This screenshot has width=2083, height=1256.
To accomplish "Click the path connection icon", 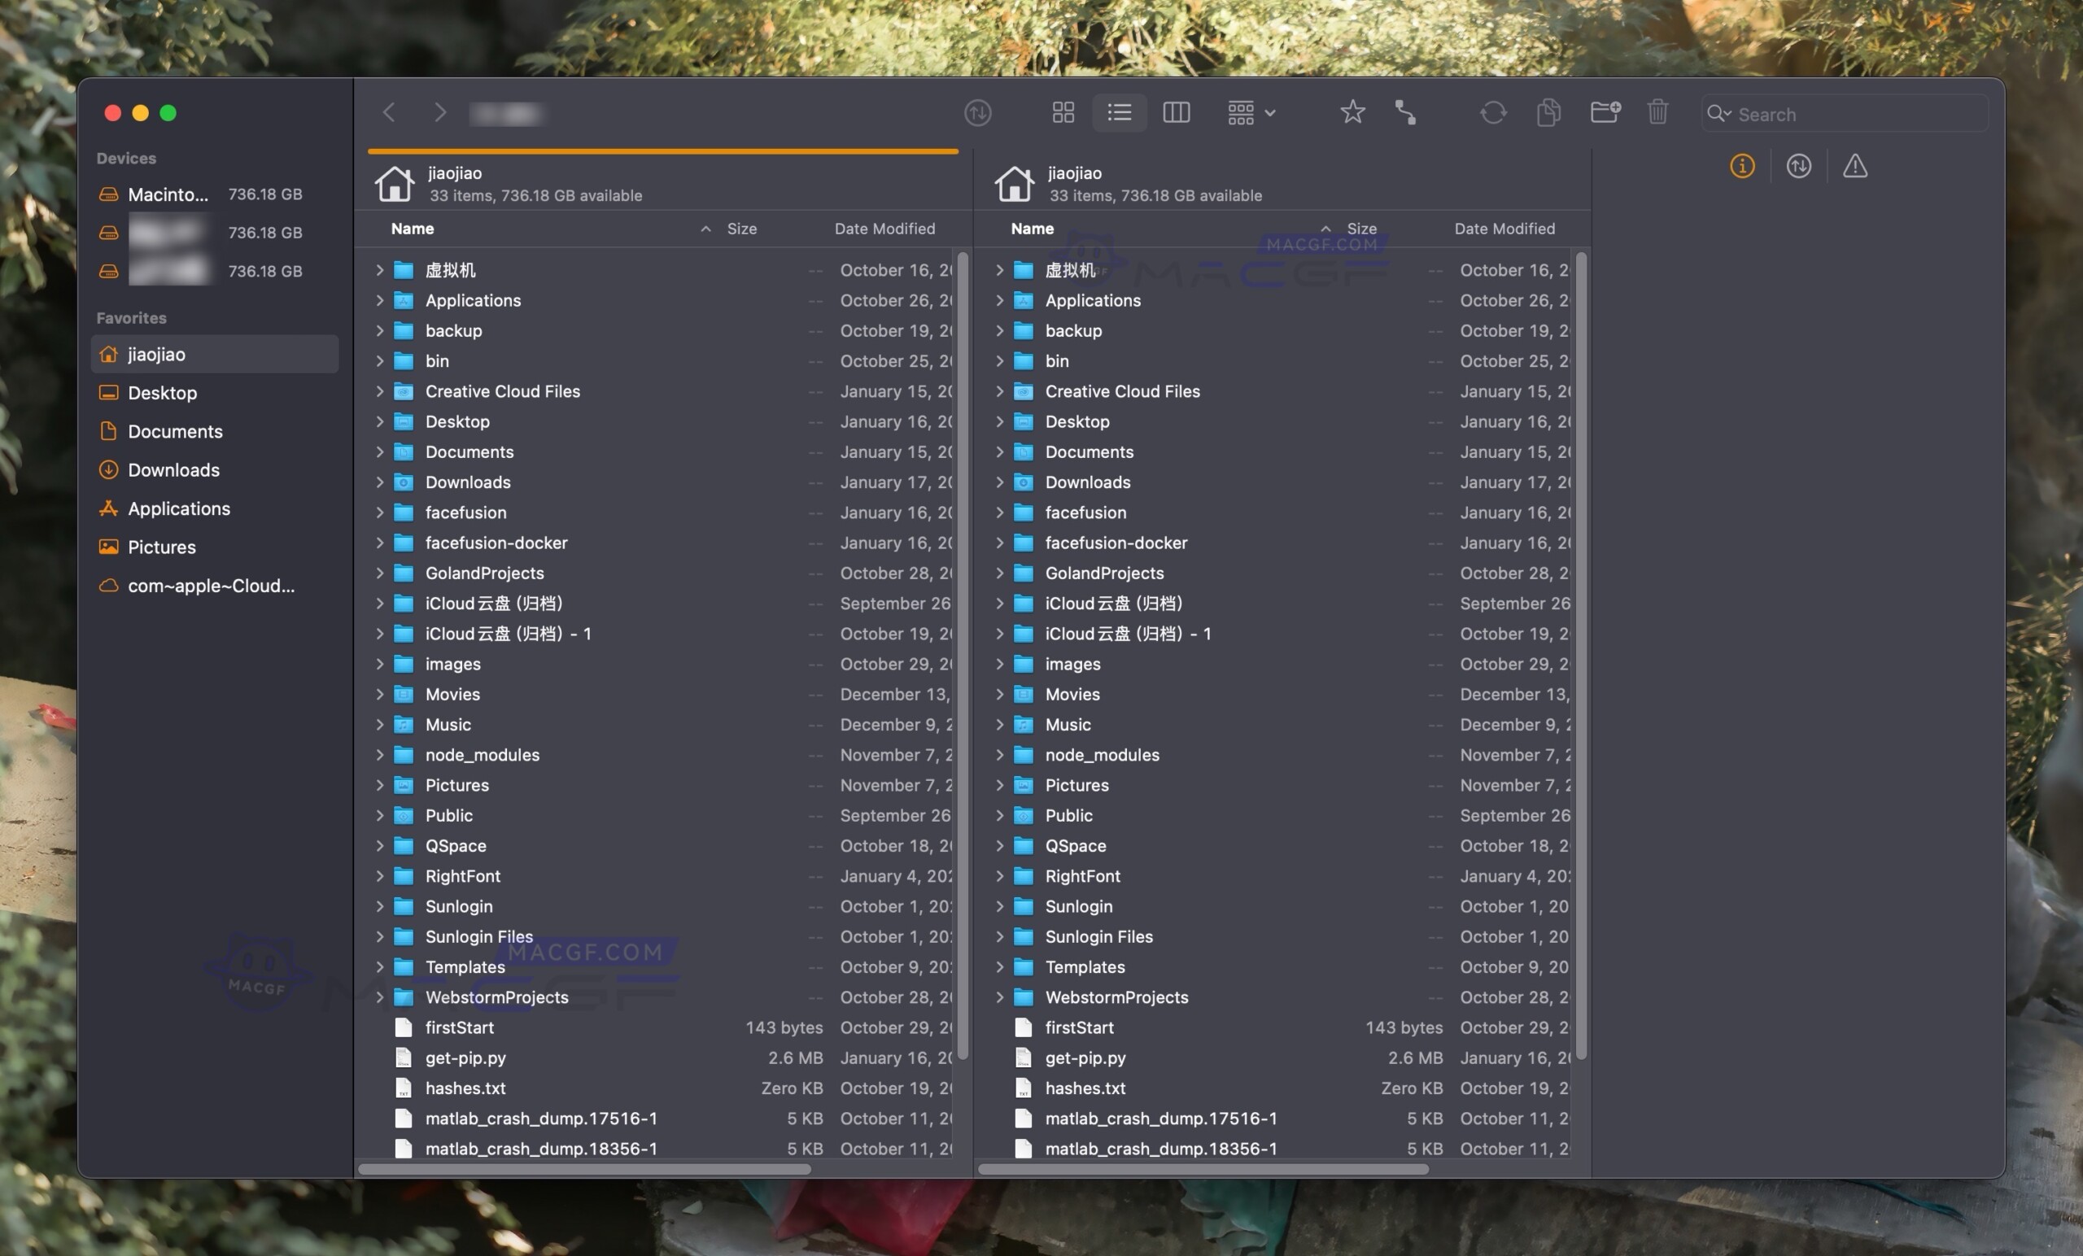I will coord(1405,112).
